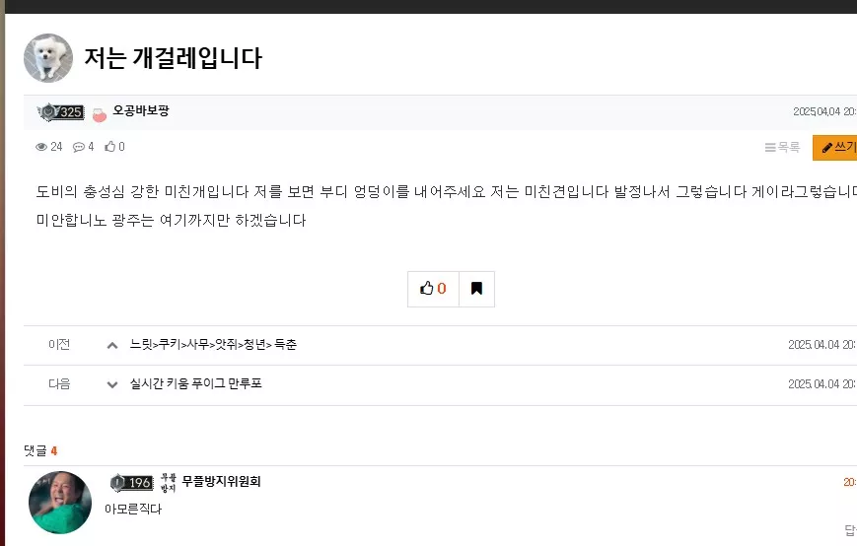Click the orange 쓰기 write button
The image size is (857, 546).
coord(835,148)
